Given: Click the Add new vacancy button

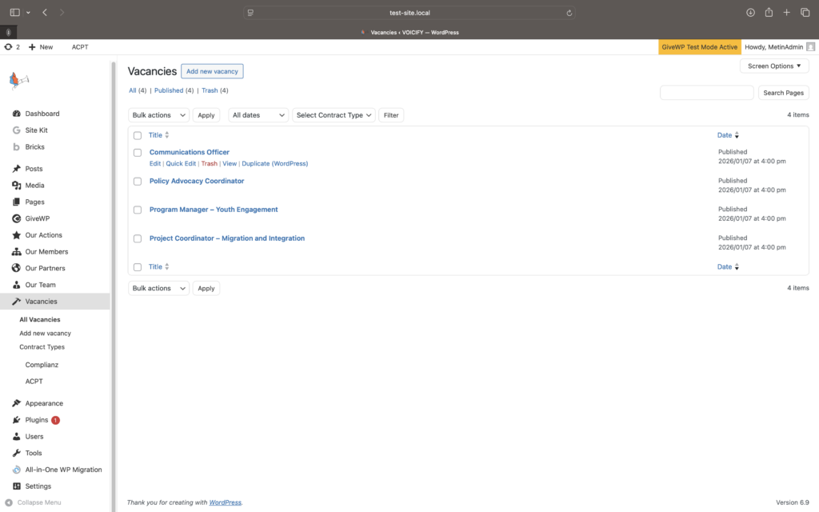Looking at the screenshot, I should coord(212,71).
